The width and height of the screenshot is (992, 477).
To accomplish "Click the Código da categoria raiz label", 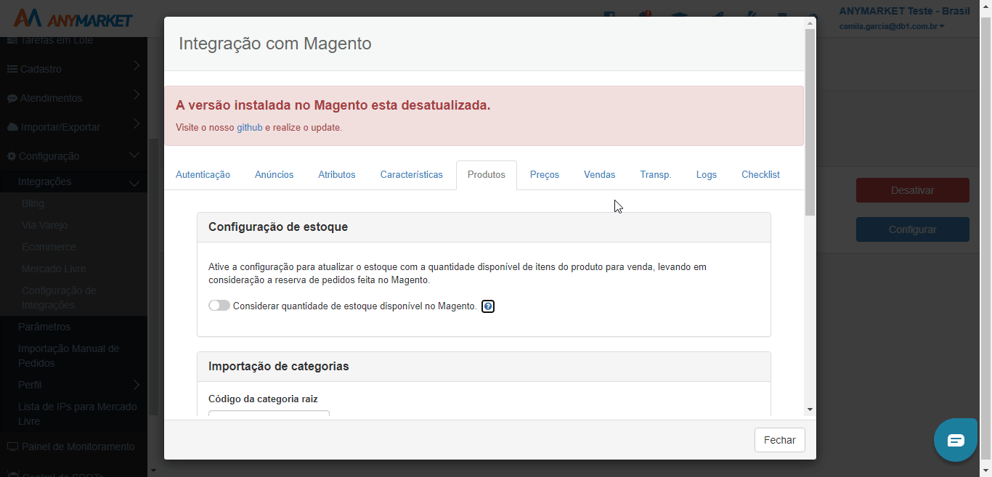I will pos(263,399).
